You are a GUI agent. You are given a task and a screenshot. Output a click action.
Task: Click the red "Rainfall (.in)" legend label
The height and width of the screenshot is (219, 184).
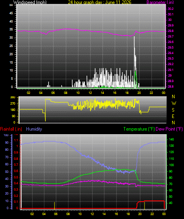[x=11, y=129]
